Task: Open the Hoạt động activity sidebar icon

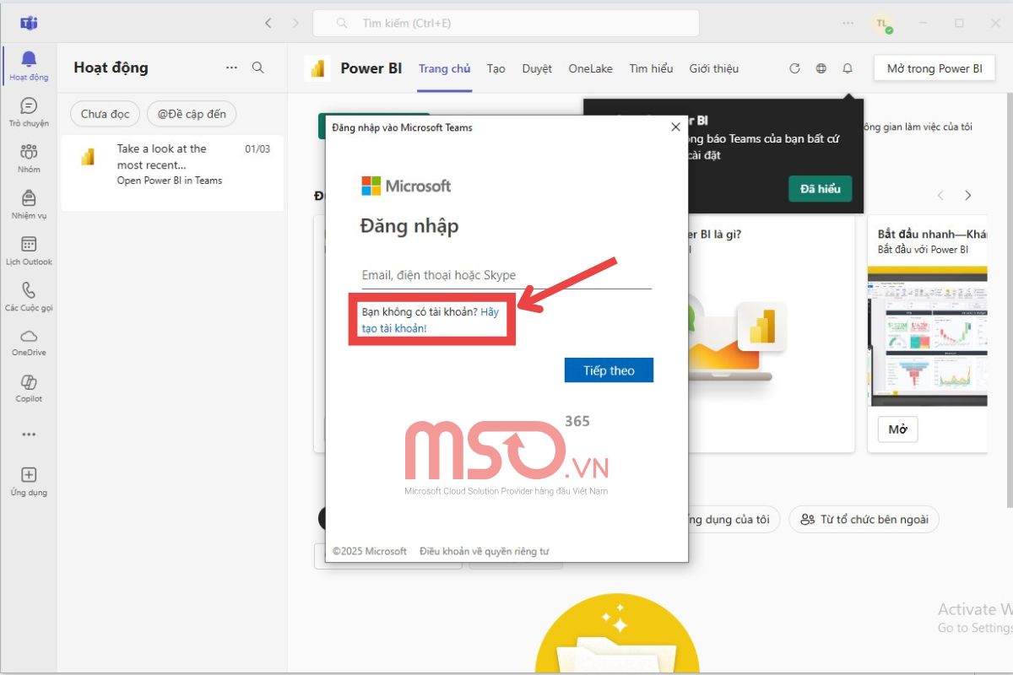Action: click(x=29, y=65)
